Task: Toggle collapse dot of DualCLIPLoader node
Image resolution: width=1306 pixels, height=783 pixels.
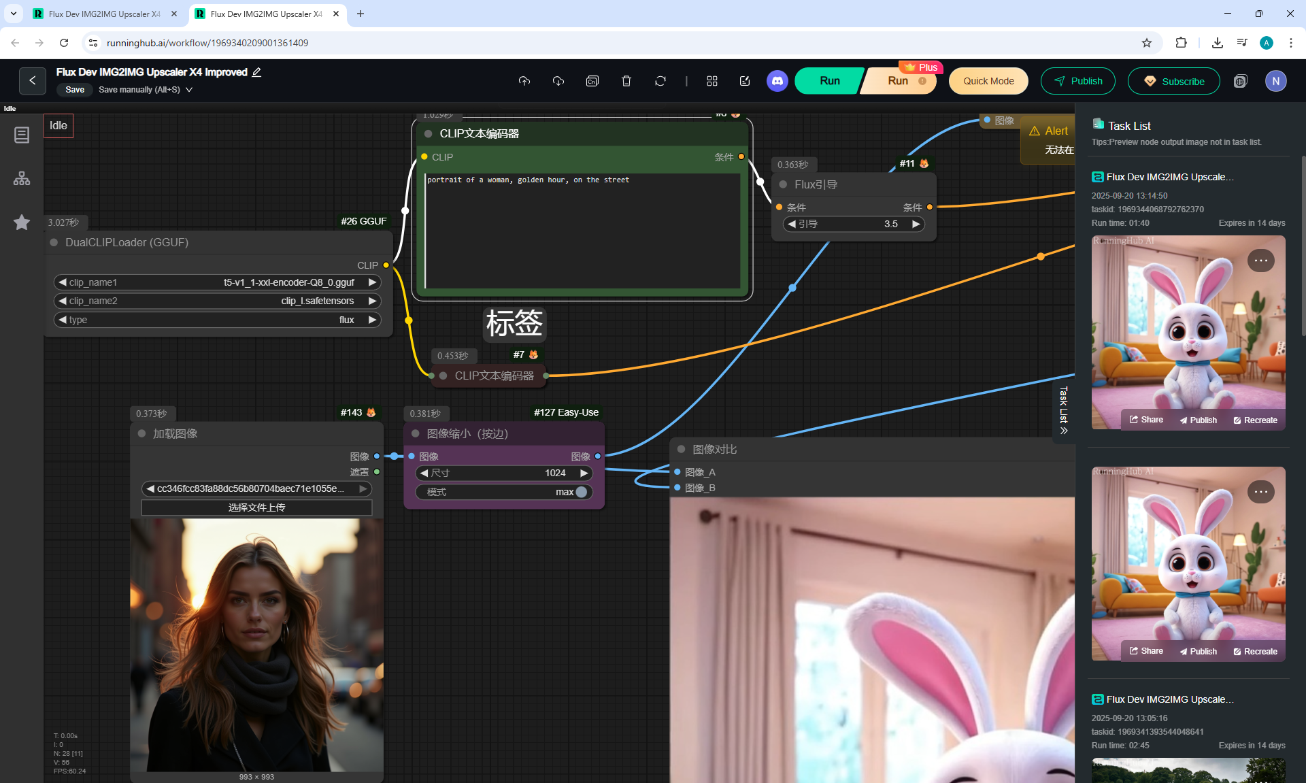Action: coord(54,242)
